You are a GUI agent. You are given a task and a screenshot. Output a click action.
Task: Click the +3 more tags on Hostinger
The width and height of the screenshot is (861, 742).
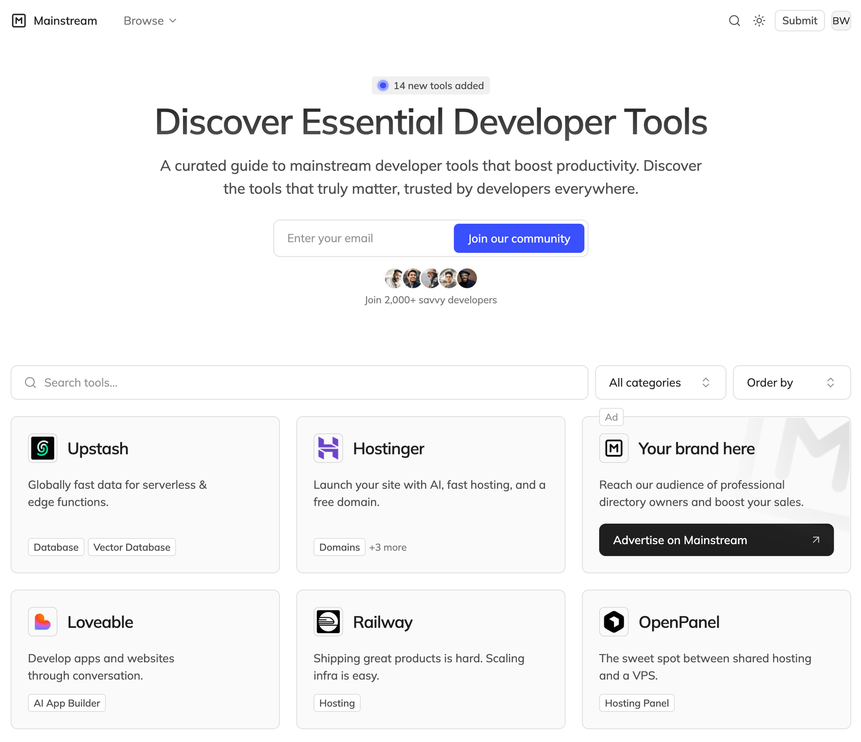pyautogui.click(x=387, y=547)
